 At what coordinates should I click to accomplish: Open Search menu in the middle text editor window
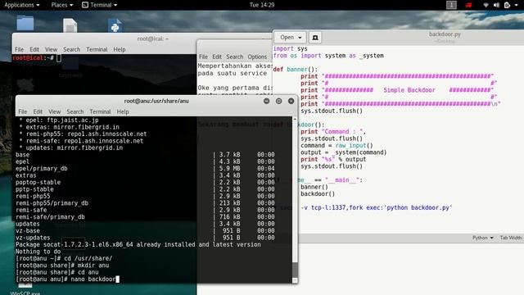tap(235, 57)
